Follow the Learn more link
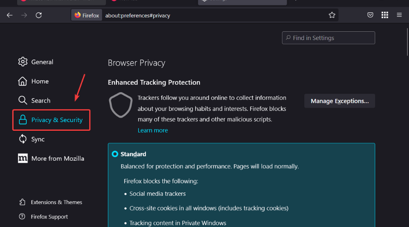Viewport: 409px width, 227px height. pyautogui.click(x=153, y=130)
